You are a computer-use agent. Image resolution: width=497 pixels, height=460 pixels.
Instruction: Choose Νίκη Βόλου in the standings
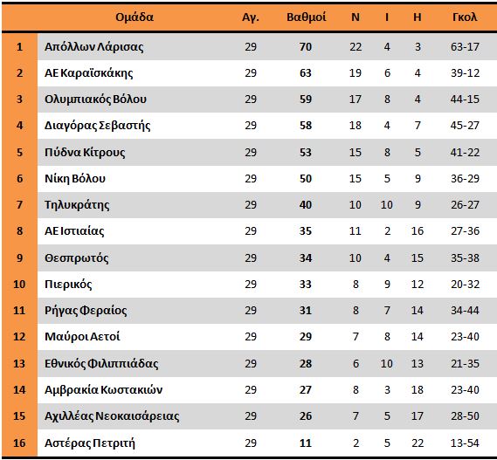coord(75,179)
